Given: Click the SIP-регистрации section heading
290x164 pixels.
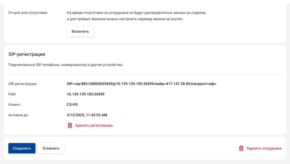Looking at the screenshot, I should pyautogui.click(x=27, y=54).
